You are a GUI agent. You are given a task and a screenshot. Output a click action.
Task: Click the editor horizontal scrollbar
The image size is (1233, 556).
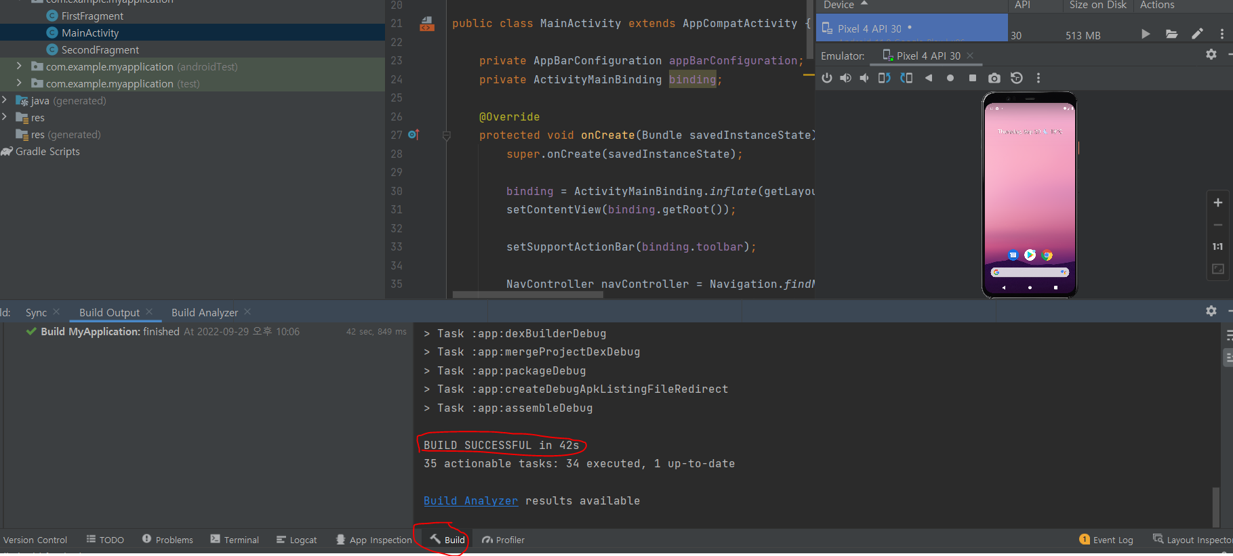click(x=527, y=295)
